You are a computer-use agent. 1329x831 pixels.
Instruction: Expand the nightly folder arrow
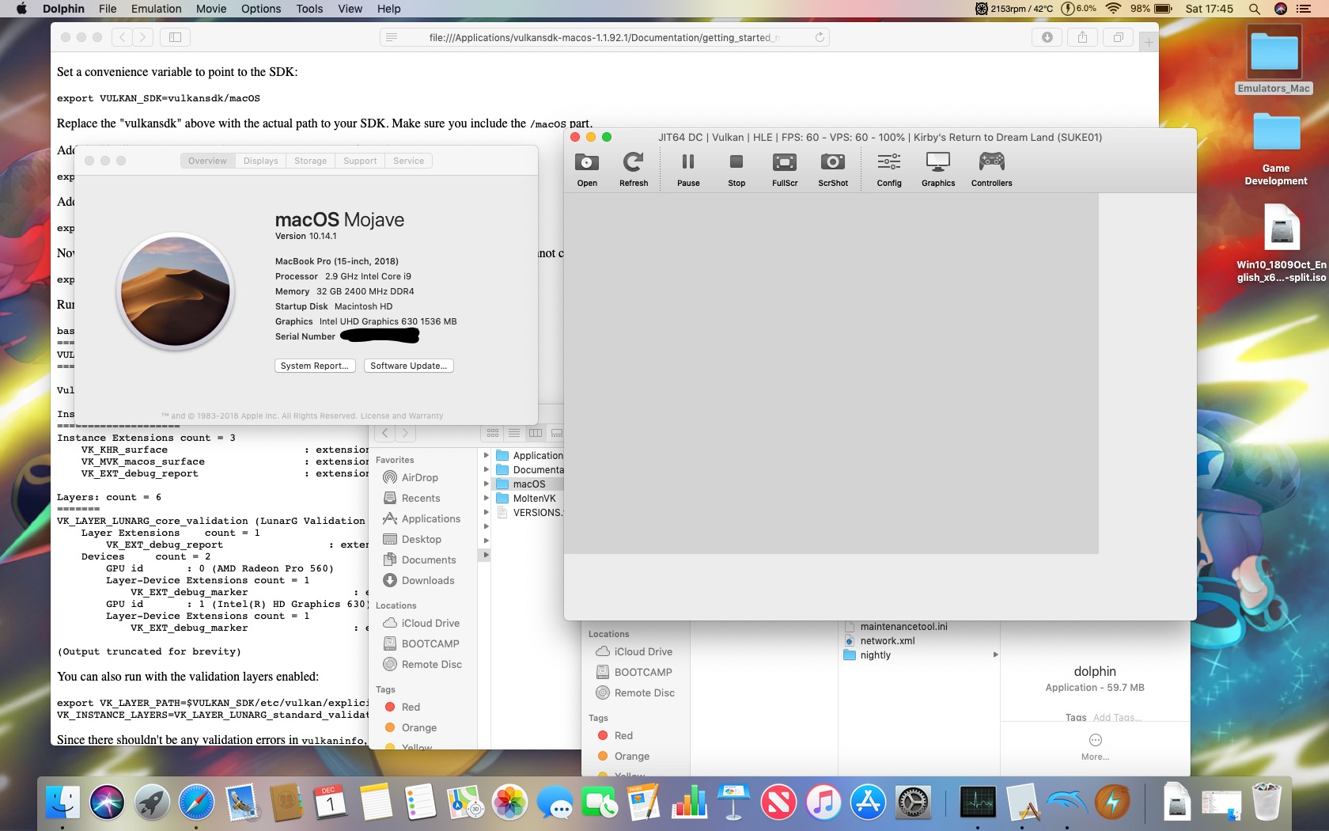[995, 655]
